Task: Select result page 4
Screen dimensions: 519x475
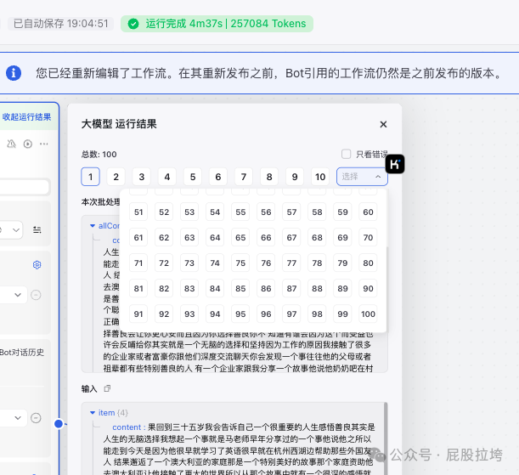Action: pyautogui.click(x=167, y=177)
